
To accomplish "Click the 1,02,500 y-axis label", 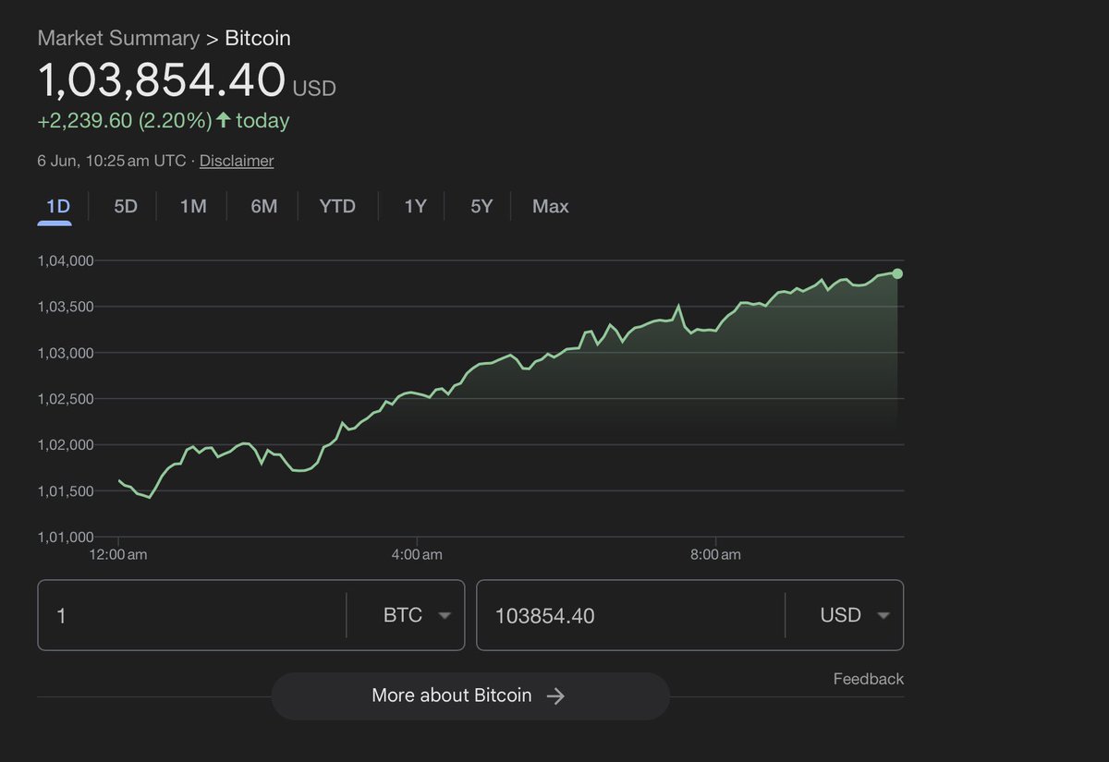I will (x=66, y=399).
